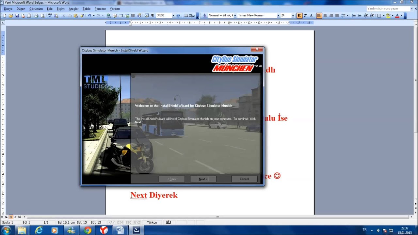Open Yandex browser from taskbar
This screenshot has width=418, height=235.
(104, 230)
